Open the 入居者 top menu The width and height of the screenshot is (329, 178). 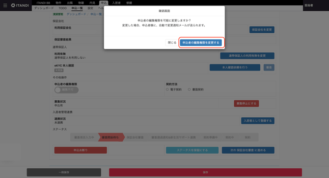[116, 3]
